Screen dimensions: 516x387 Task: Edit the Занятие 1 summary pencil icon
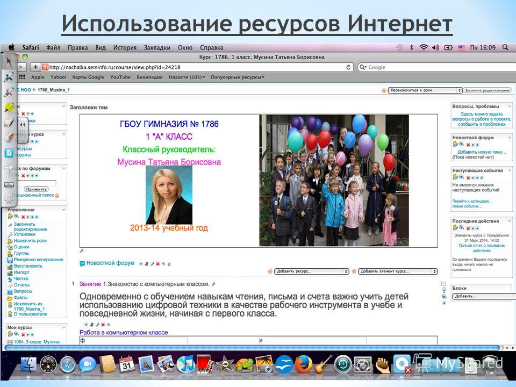(x=213, y=284)
